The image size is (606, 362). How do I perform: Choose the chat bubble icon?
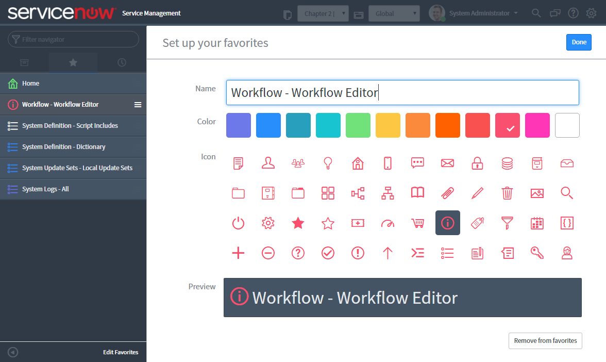[x=417, y=163]
